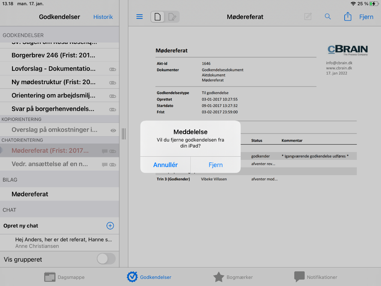Select the Godkendelser tab
Image resolution: width=381 pixels, height=286 pixels.
point(149,277)
